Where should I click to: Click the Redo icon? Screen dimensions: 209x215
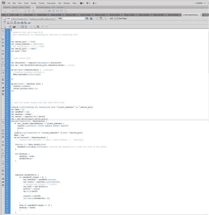[46, 27]
